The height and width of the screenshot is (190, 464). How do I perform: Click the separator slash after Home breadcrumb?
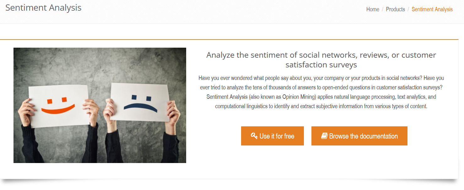(x=382, y=9)
